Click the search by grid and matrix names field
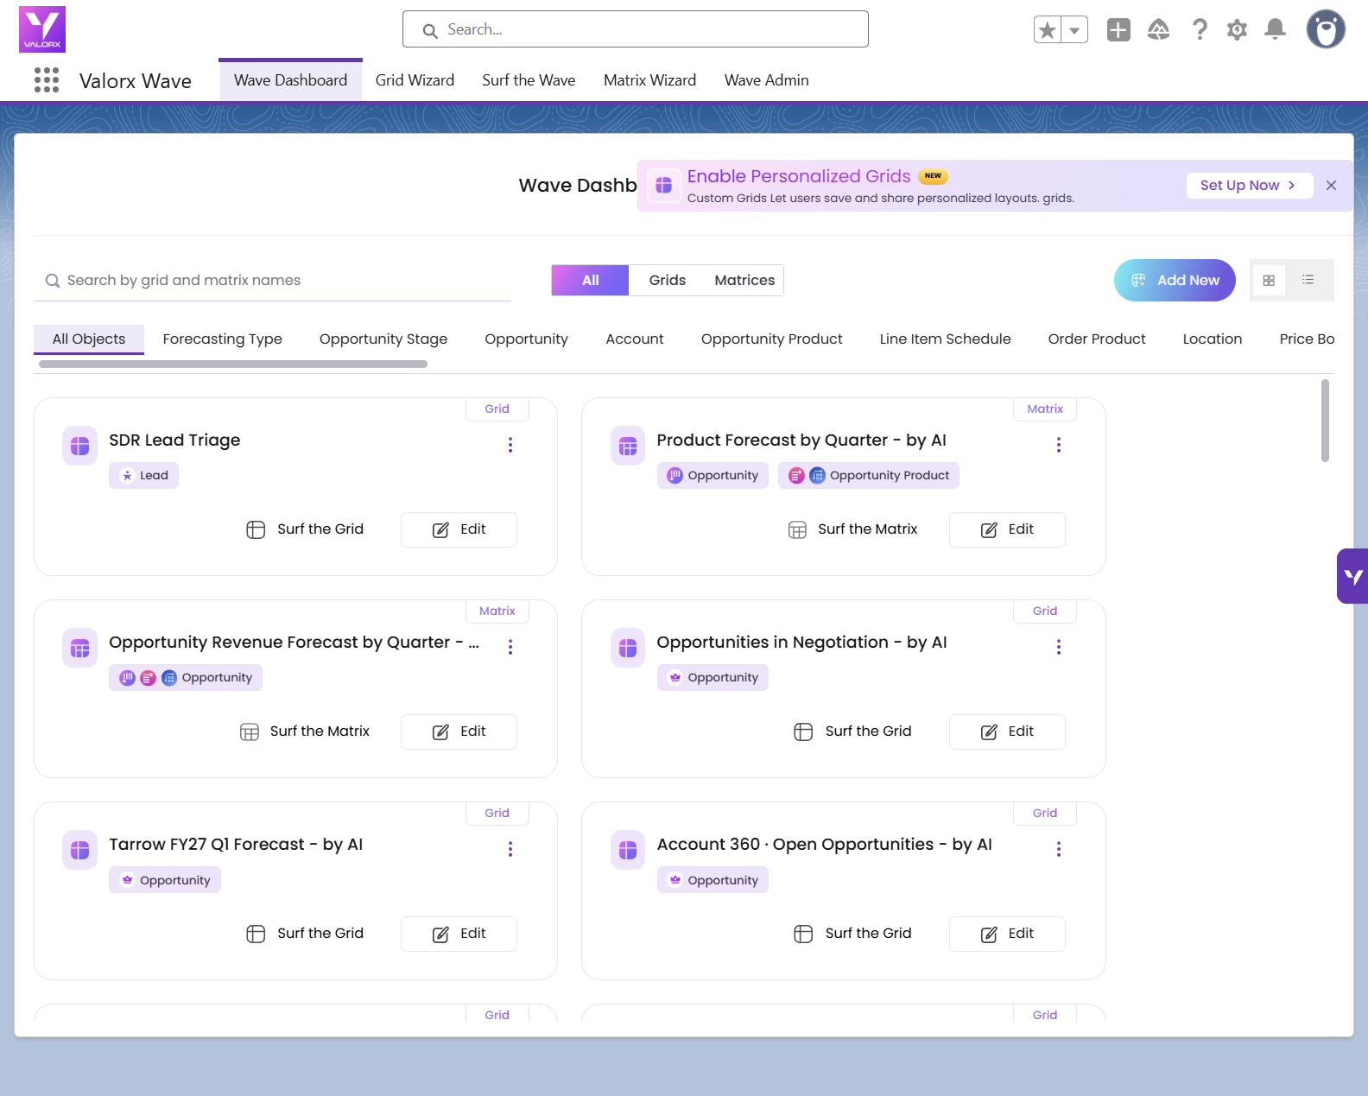Image resolution: width=1368 pixels, height=1096 pixels. click(272, 281)
